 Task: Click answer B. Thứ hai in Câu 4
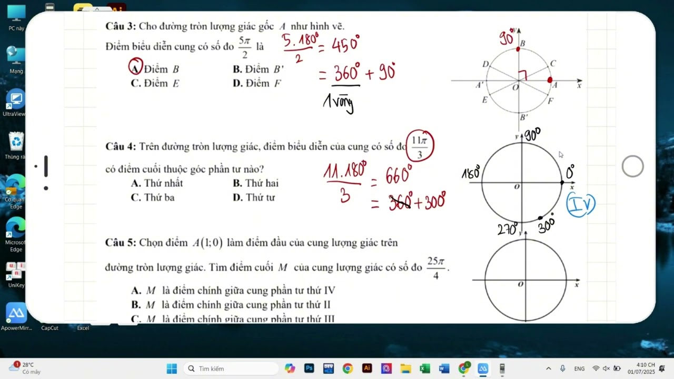[255, 183]
